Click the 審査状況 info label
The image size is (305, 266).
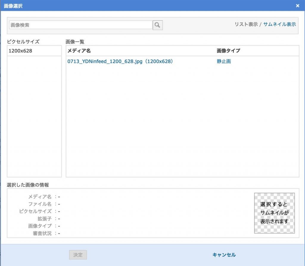42,233
